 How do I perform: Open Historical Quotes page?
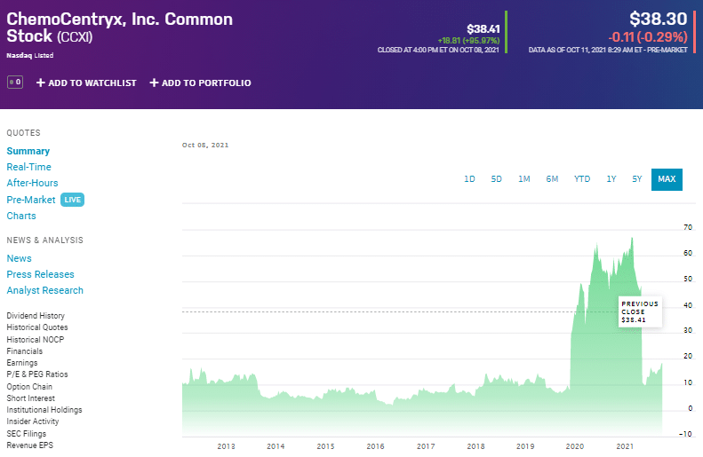click(37, 327)
